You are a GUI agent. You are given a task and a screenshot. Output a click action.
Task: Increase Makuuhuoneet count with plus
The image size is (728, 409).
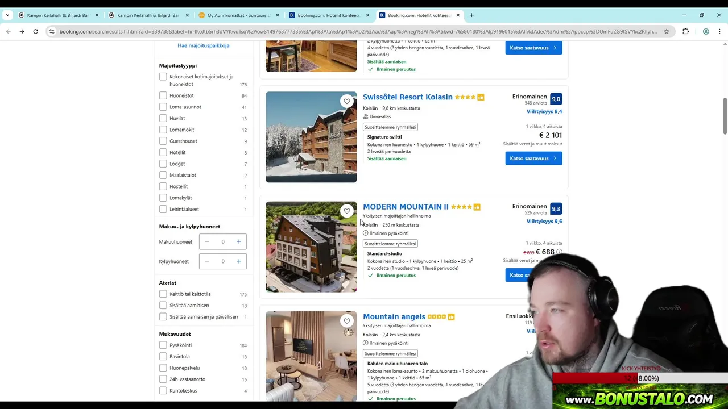pos(239,242)
